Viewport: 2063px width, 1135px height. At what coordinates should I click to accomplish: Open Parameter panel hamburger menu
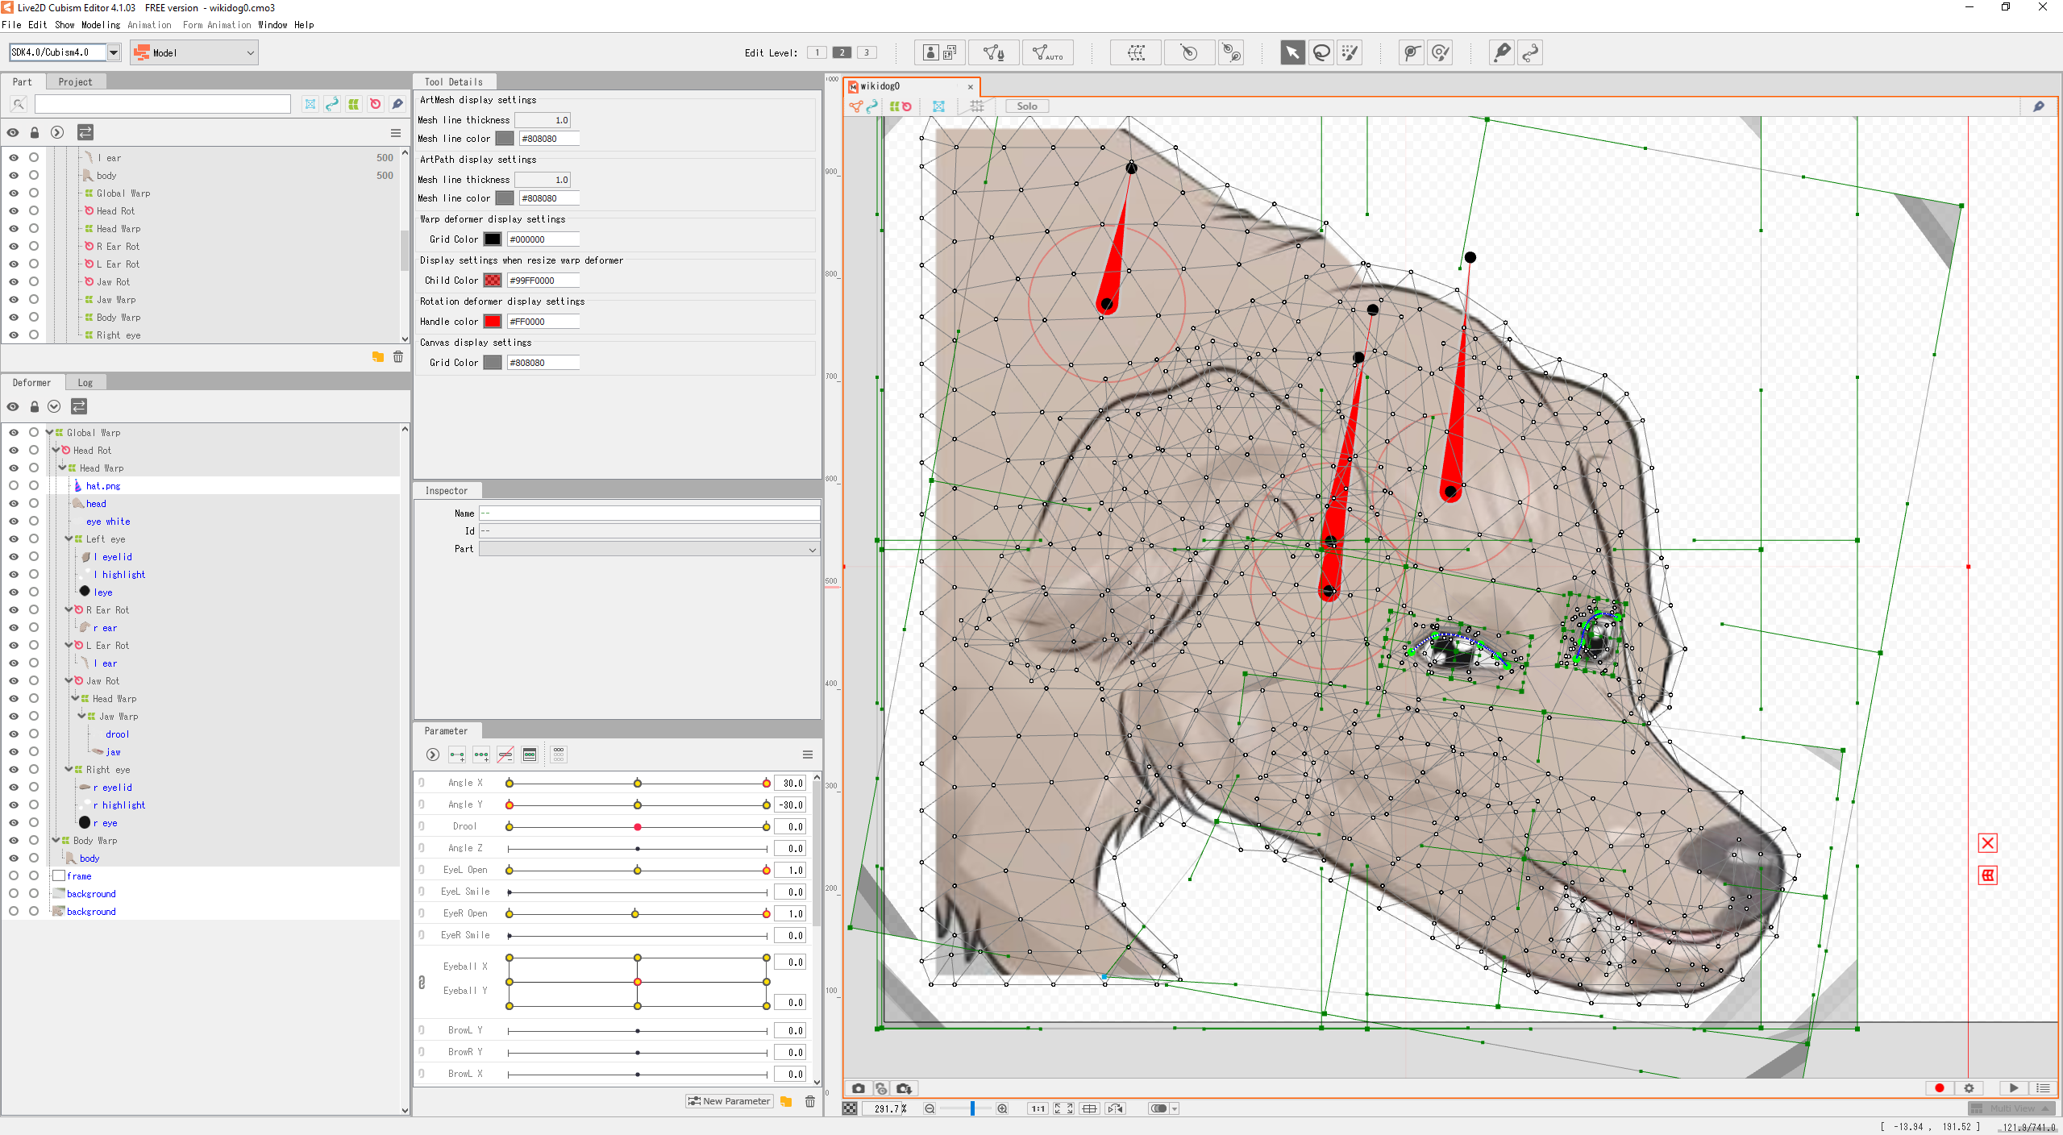[807, 755]
